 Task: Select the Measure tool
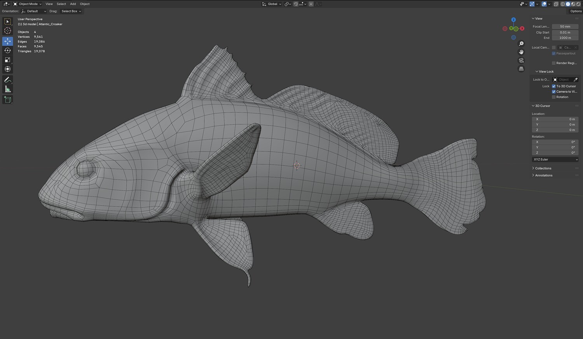pos(7,89)
